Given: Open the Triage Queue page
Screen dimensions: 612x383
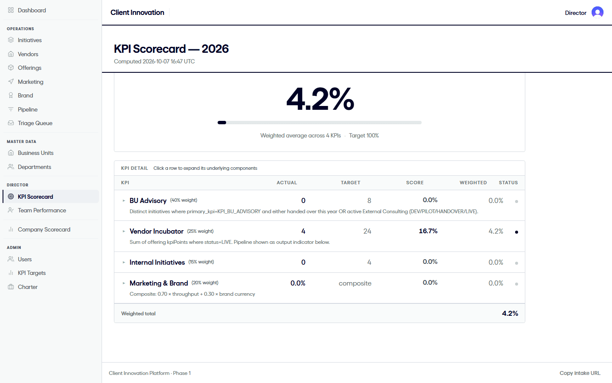Looking at the screenshot, I should click(x=51, y=123).
